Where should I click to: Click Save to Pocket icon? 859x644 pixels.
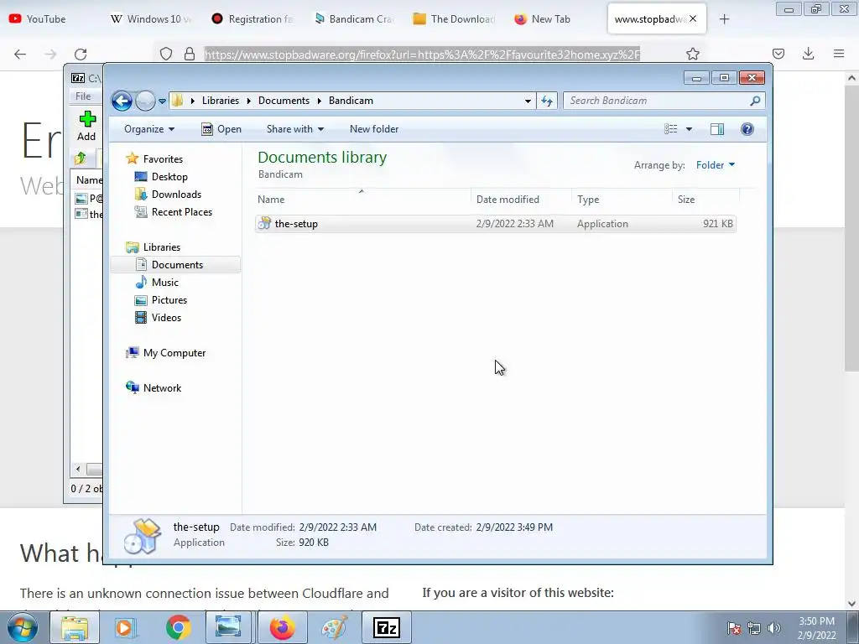pos(778,54)
